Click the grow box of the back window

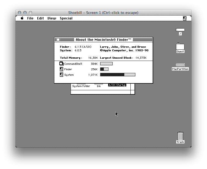133,92
